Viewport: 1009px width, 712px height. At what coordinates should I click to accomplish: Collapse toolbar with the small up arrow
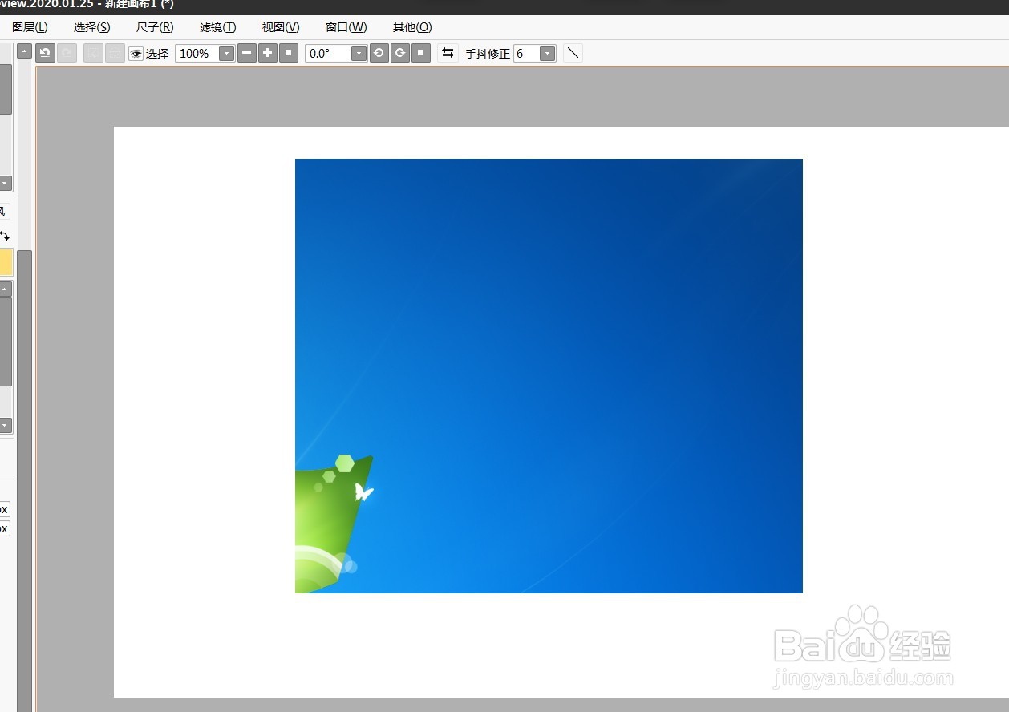24,51
